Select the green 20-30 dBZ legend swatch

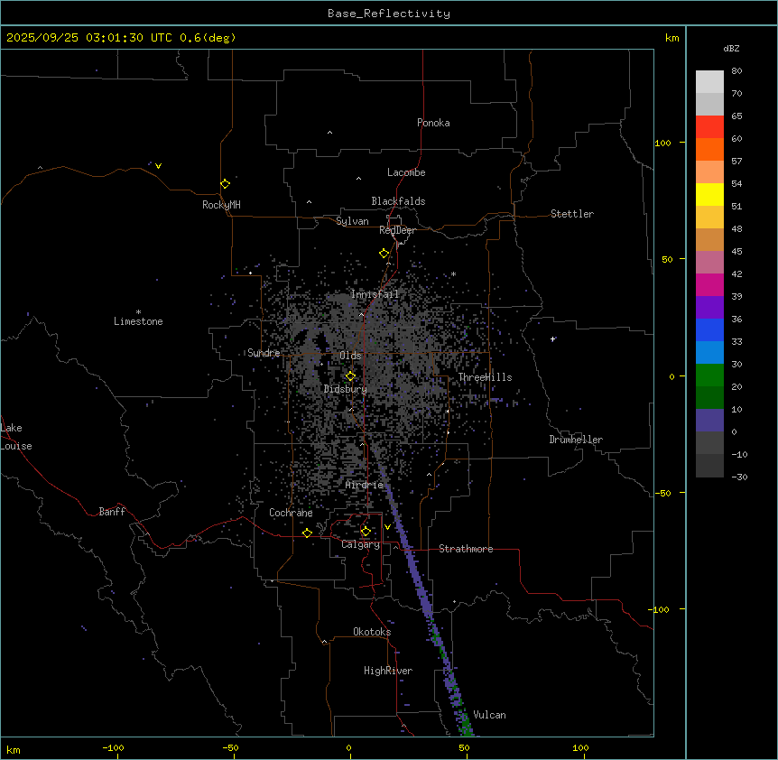[x=709, y=375]
